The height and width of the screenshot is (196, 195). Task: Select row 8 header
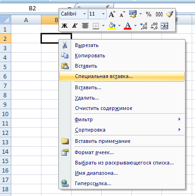[5, 95]
